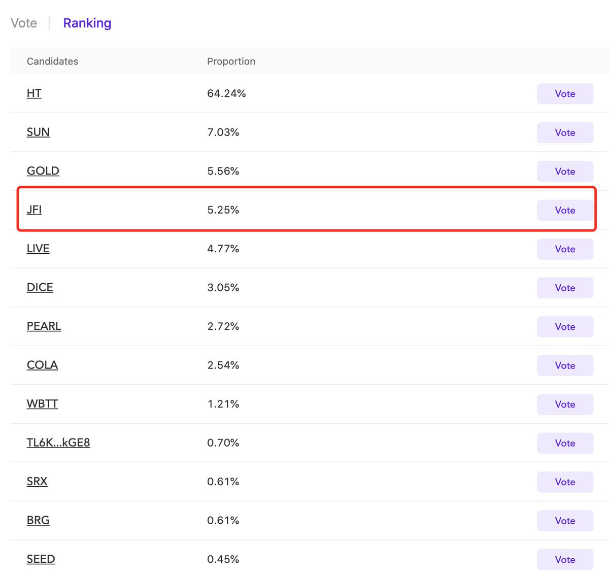Select the 5.25% proportion value
This screenshot has height=575, width=609.
coord(223,210)
